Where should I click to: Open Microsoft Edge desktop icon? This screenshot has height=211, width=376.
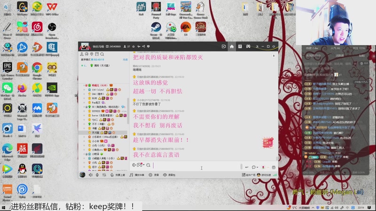coord(8,152)
